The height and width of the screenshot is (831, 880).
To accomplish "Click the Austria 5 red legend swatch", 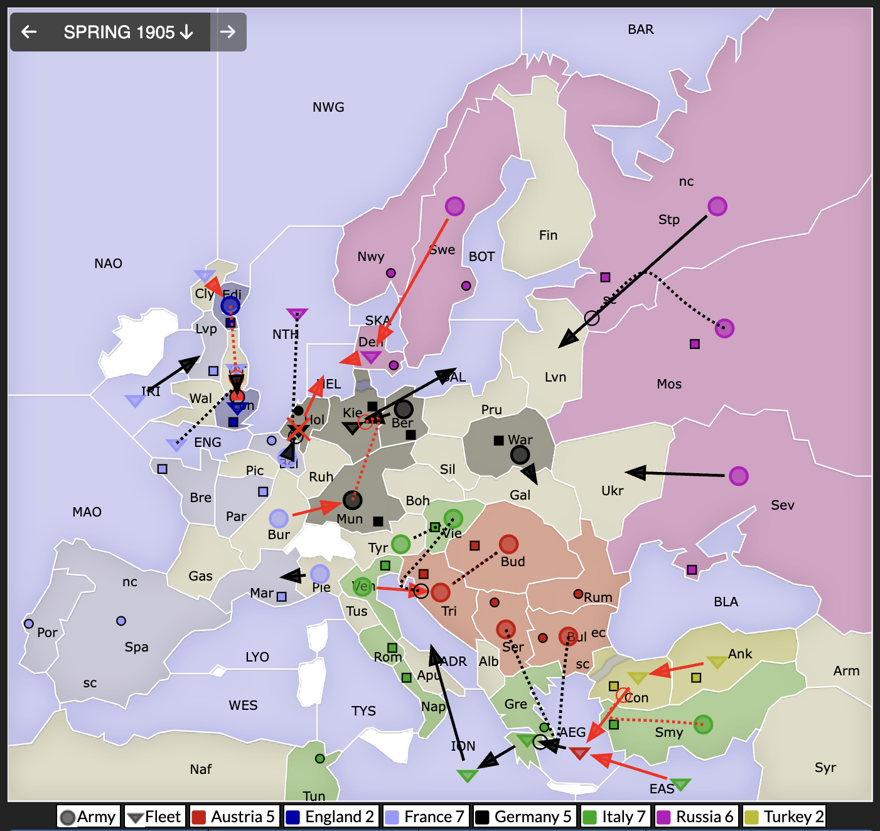I will 199,817.
